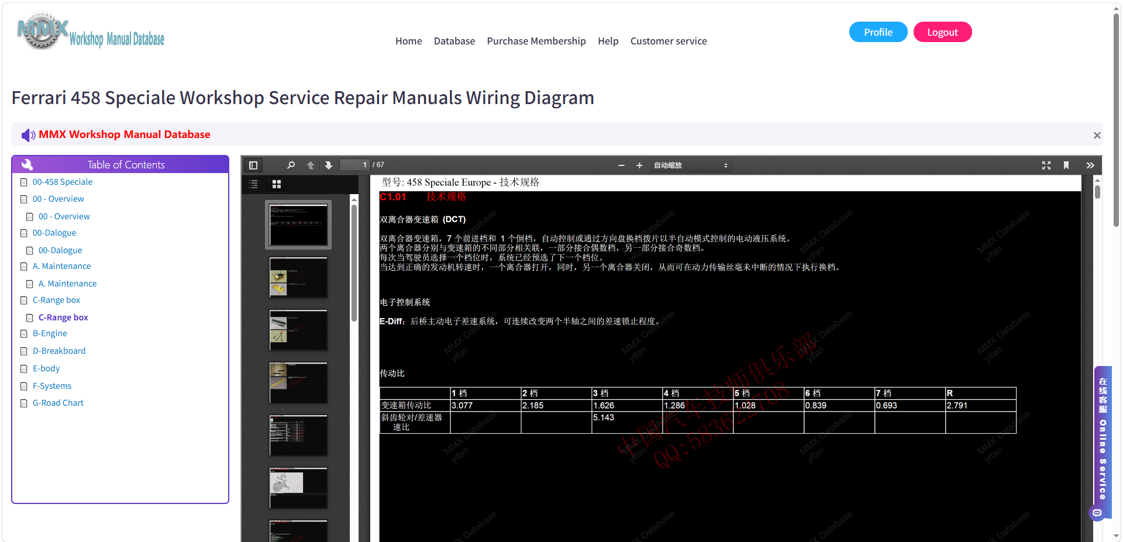Open the top-level C-Range box entry
Image resolution: width=1123 pixels, height=542 pixels.
[x=57, y=300]
